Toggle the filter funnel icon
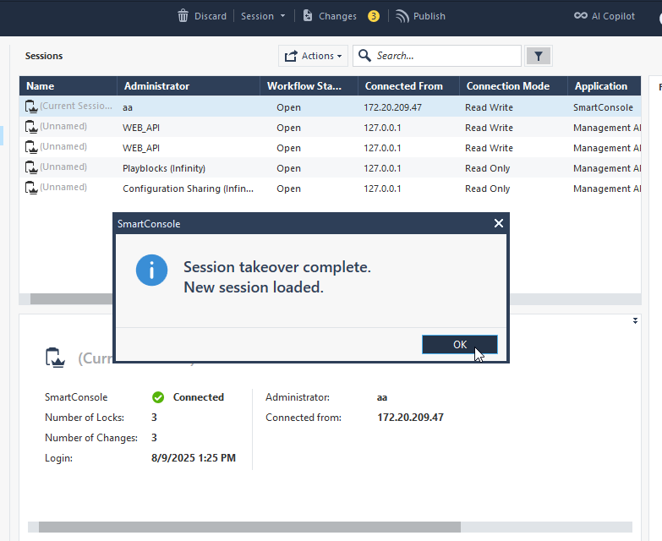 [539, 56]
